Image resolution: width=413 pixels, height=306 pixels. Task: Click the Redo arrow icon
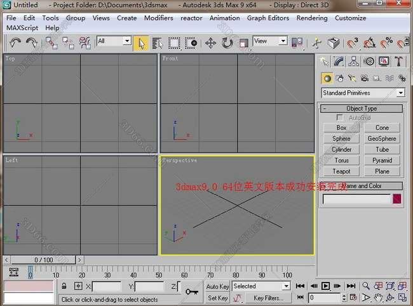click(32, 43)
